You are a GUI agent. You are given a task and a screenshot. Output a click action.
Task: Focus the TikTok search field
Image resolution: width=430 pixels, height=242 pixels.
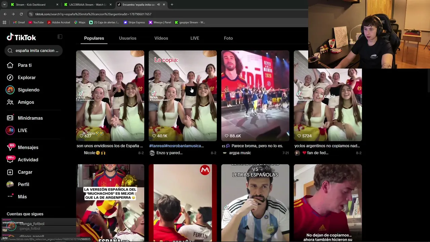tap(34, 50)
